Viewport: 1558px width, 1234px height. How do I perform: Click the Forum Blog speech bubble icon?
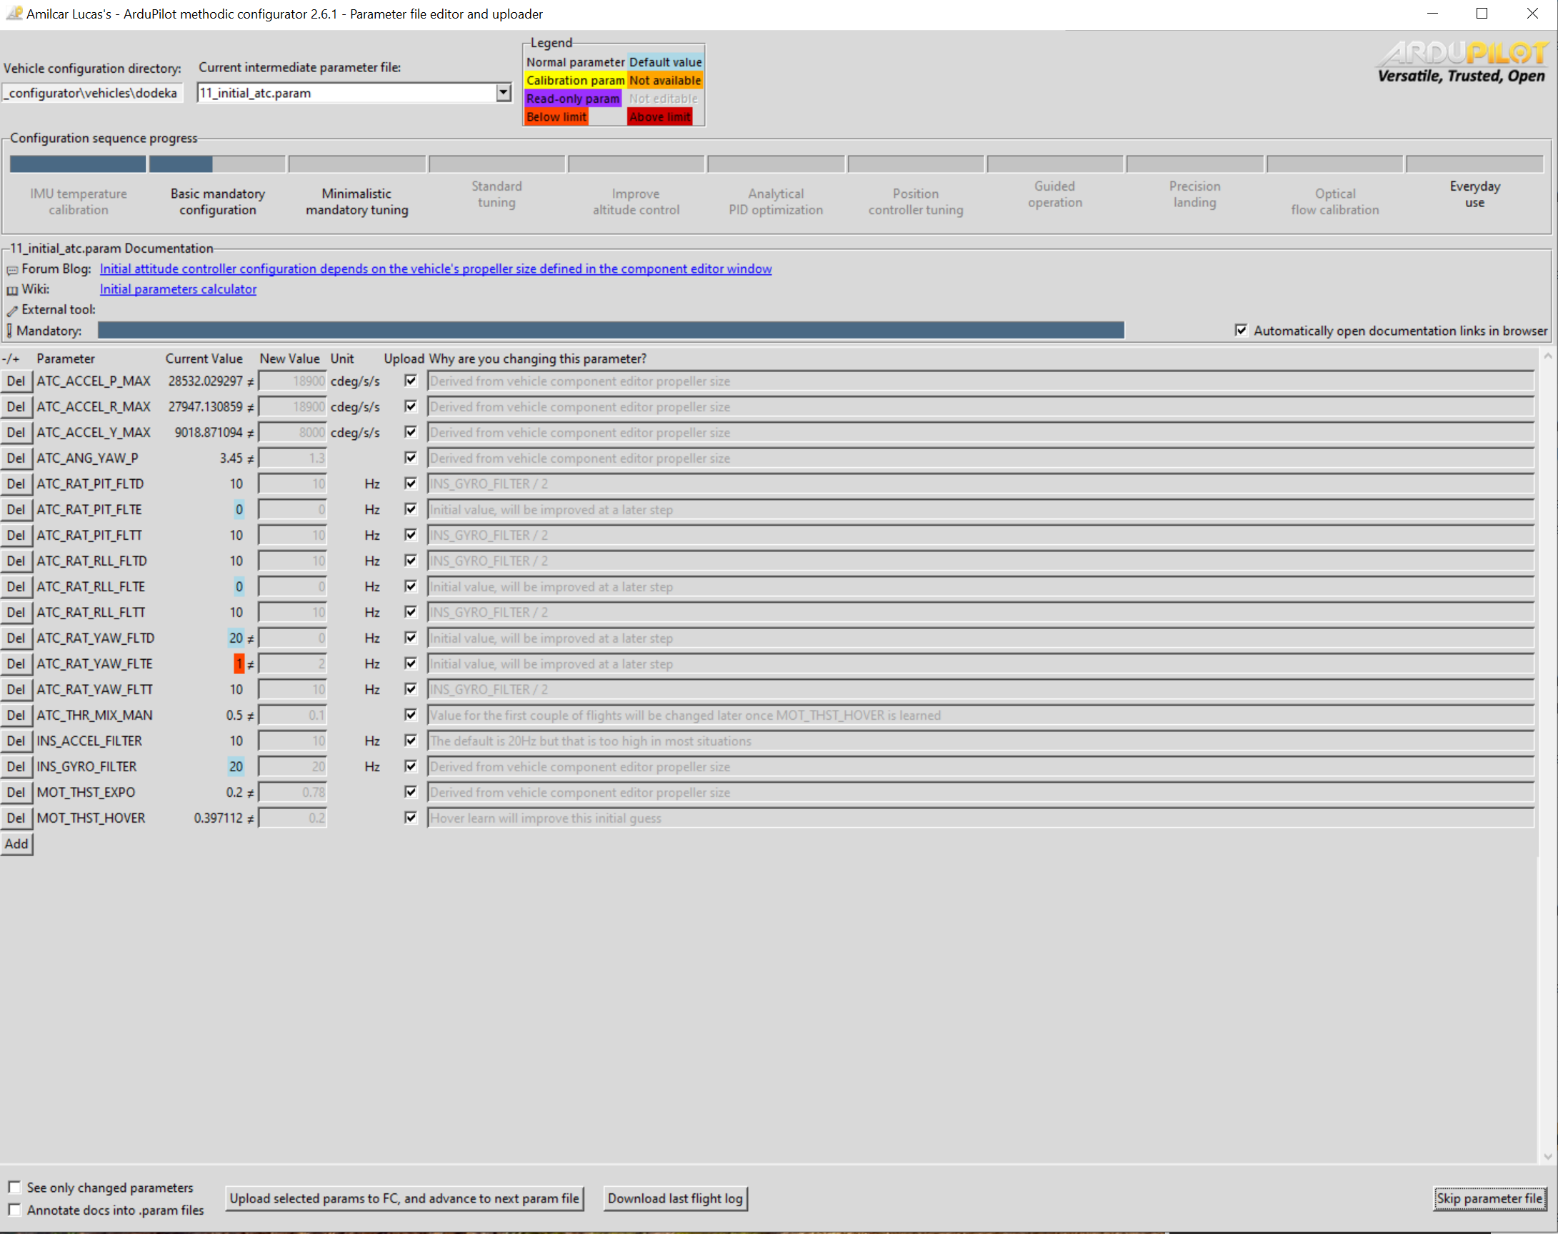pos(12,270)
